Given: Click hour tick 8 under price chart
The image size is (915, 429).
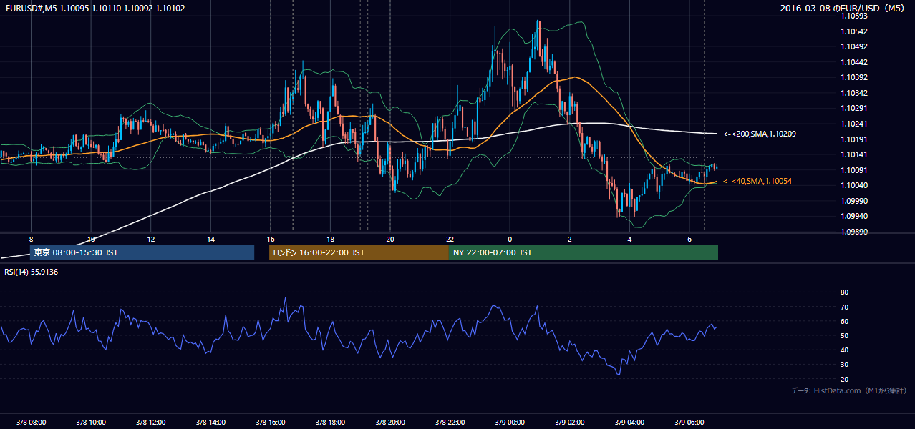Looking at the screenshot, I should point(31,239).
